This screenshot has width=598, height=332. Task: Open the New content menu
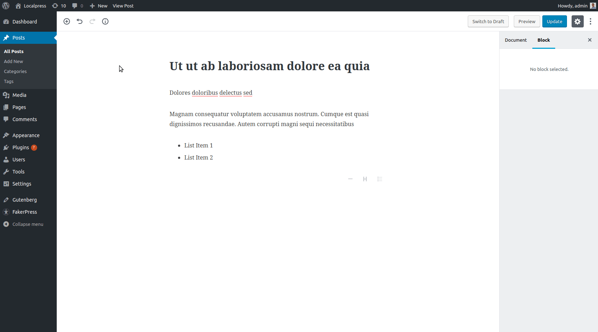coord(98,6)
